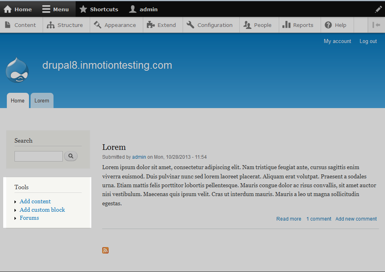This screenshot has width=385, height=272.
Task: Click the 1 comment link
Action: (x=319, y=219)
